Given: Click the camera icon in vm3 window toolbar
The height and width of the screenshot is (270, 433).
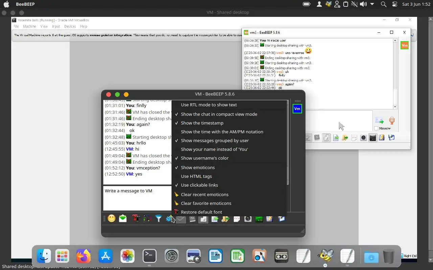Looking at the screenshot, I should pyautogui.click(x=363, y=138).
